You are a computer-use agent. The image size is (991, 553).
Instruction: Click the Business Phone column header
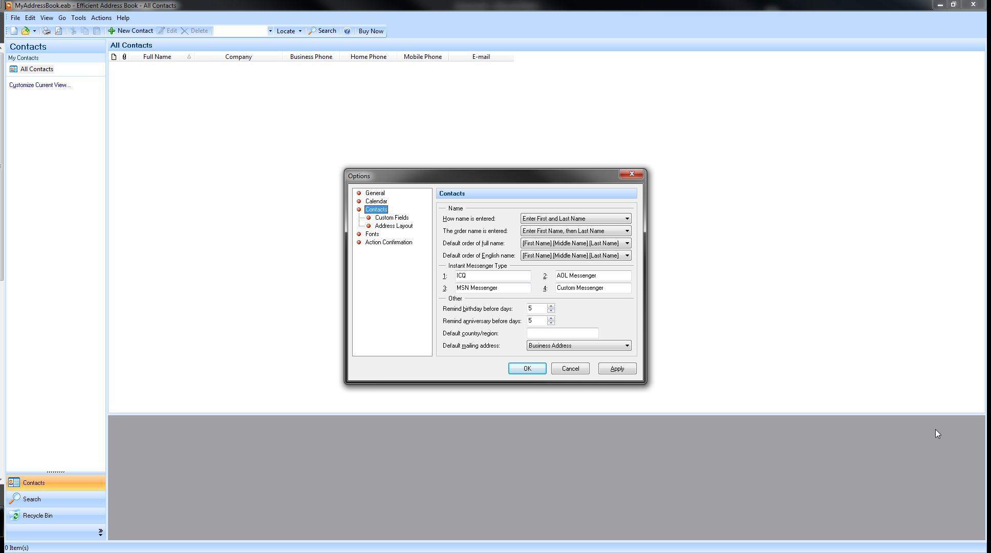[x=311, y=57]
